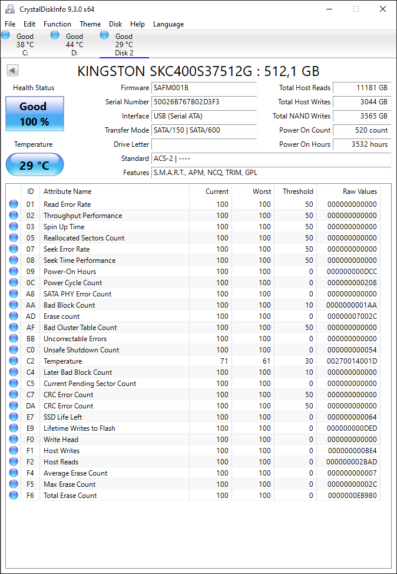The width and height of the screenshot is (397, 574).
Task: Click the Total NAND Writes value 3565 GB
Action: [362, 116]
